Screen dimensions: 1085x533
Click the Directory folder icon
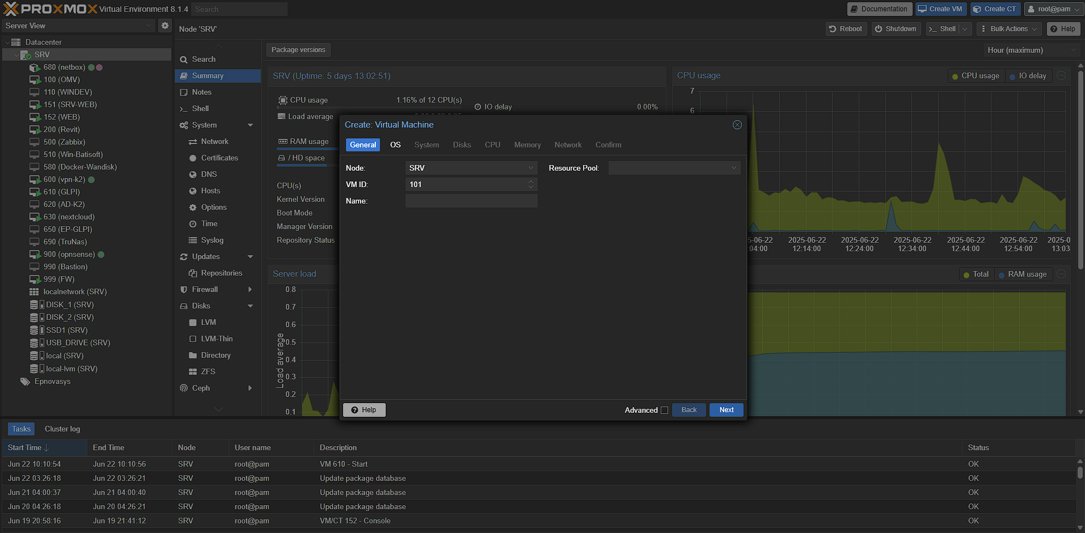(x=193, y=356)
